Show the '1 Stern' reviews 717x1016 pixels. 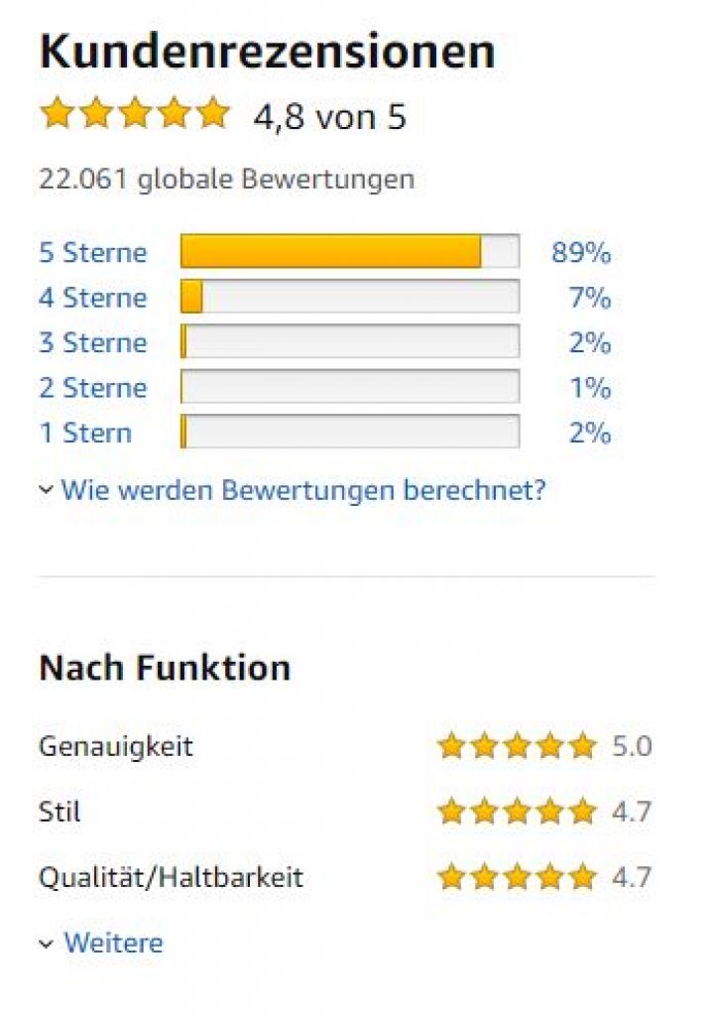tap(84, 433)
